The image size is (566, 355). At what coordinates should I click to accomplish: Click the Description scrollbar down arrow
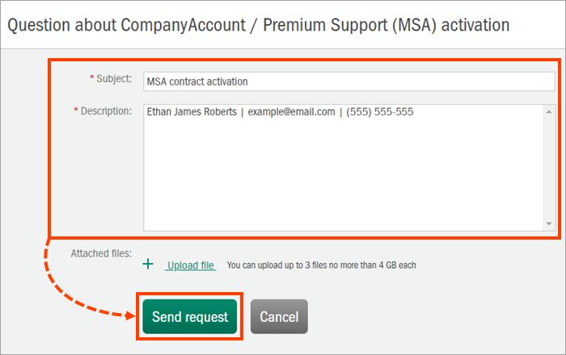pos(548,223)
